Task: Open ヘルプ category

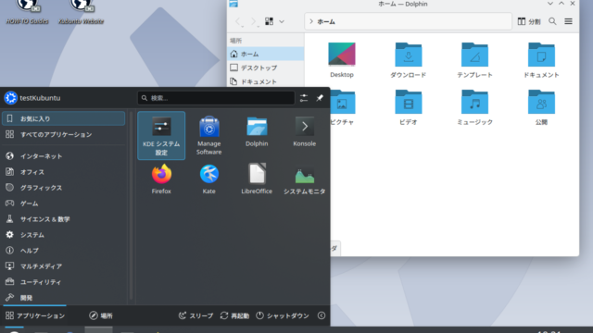Action: [64, 251]
